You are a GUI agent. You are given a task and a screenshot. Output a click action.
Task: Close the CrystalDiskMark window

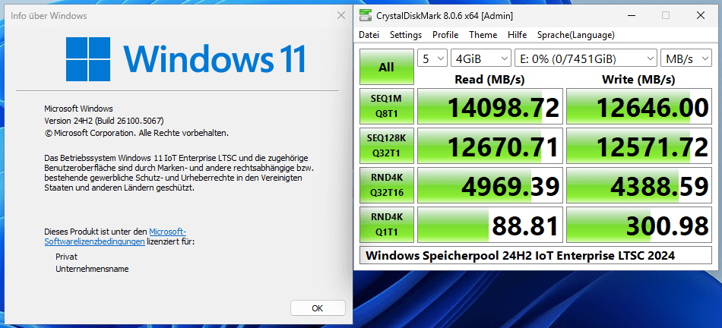701,16
